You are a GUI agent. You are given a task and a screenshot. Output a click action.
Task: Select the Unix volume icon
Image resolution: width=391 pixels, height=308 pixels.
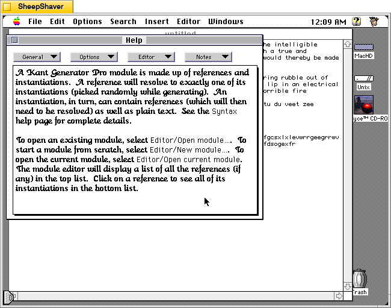[364, 78]
